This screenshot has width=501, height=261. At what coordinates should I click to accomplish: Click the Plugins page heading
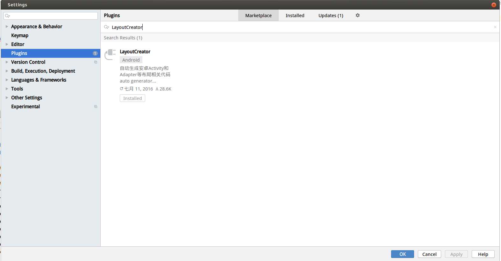(112, 15)
